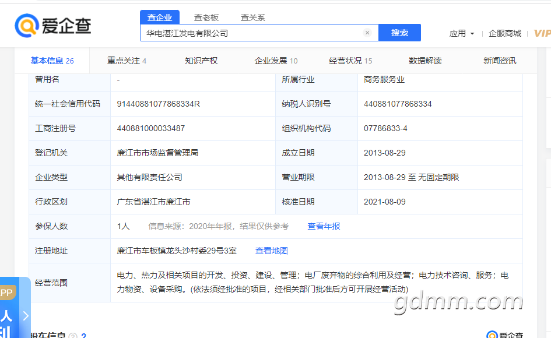Click the 营业期限 label
551x338 pixels.
pos(298,177)
